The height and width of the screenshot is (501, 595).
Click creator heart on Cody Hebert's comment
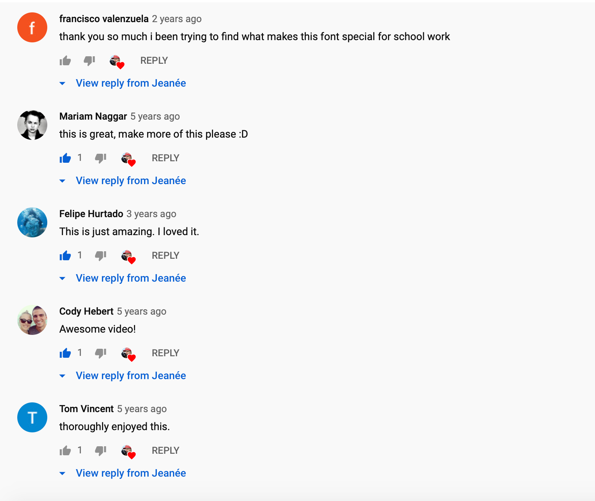[128, 354]
